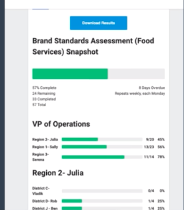Click the Brand Standards Assessment Snapshot title
This screenshot has height=210, width=184.
(x=93, y=46)
